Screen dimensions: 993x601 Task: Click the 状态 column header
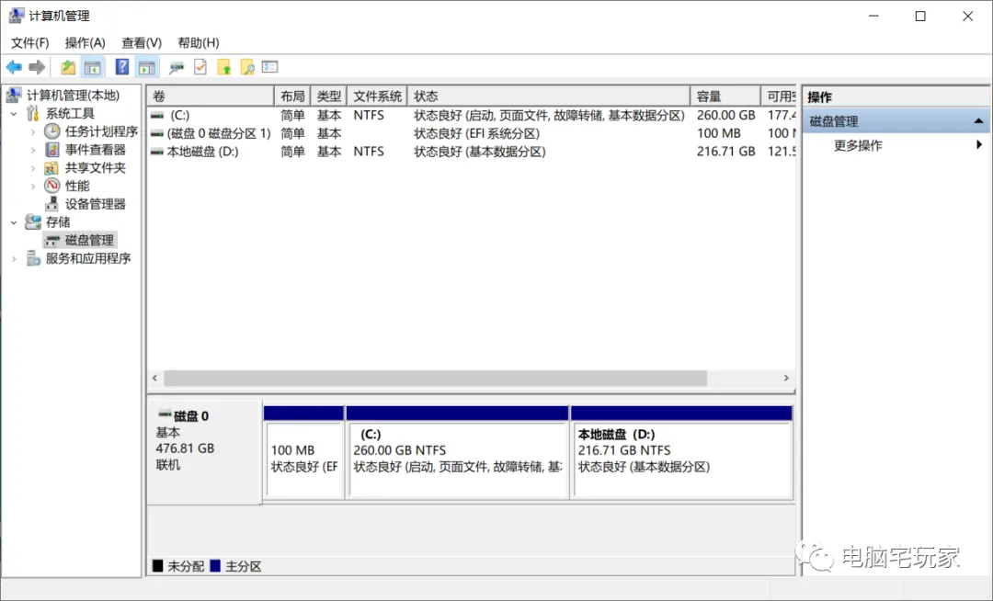point(426,96)
